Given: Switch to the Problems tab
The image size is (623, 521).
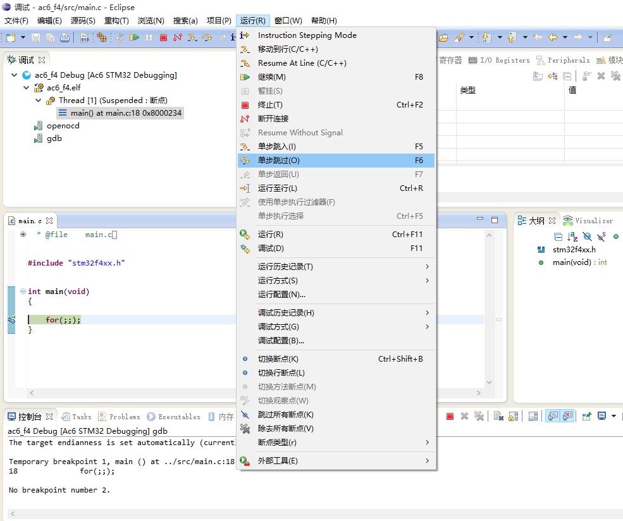Looking at the screenshot, I should pos(119,417).
